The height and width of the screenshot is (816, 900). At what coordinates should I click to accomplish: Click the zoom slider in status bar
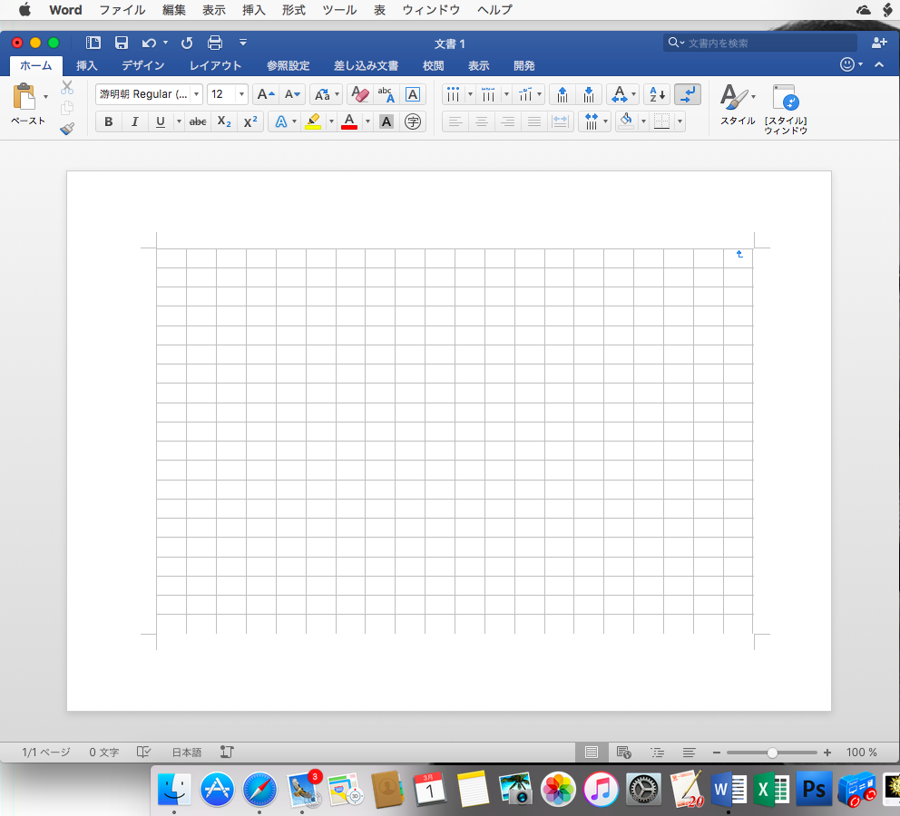tap(771, 753)
